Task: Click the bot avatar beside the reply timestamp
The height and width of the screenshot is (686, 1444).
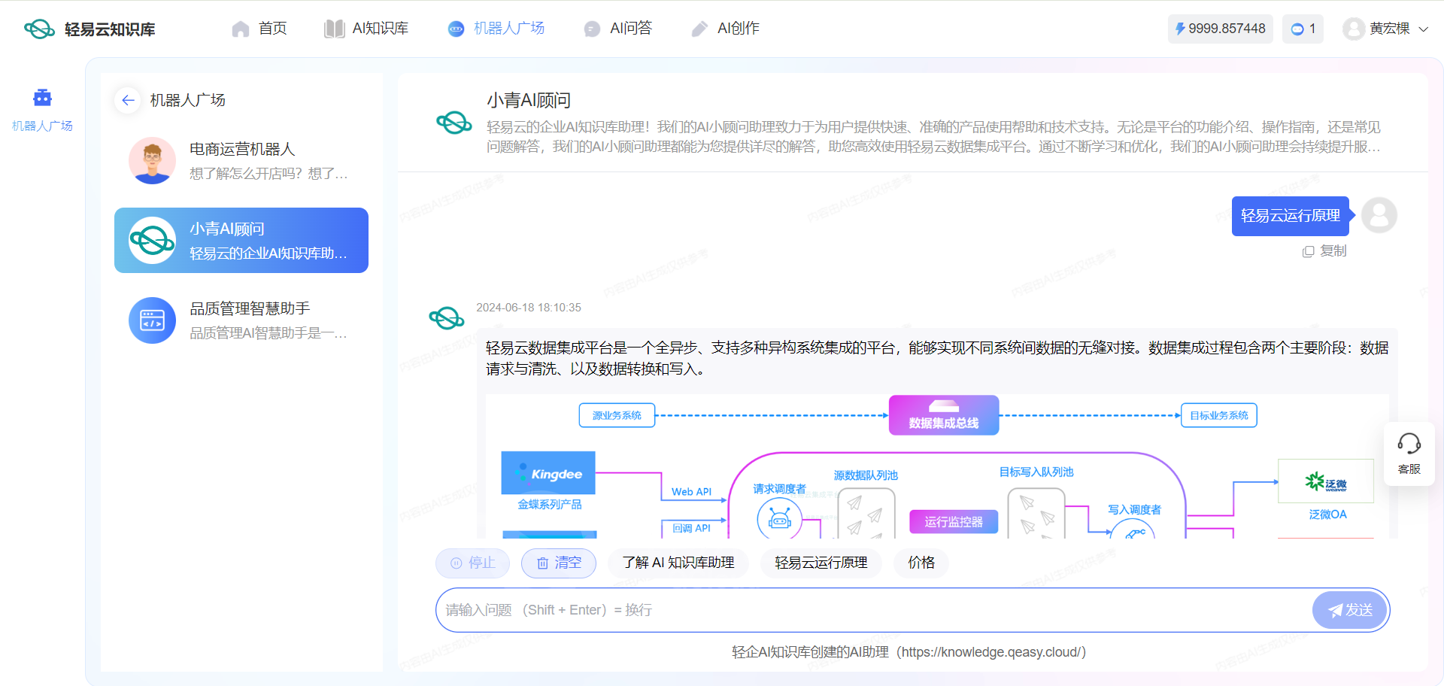Action: 447,318
